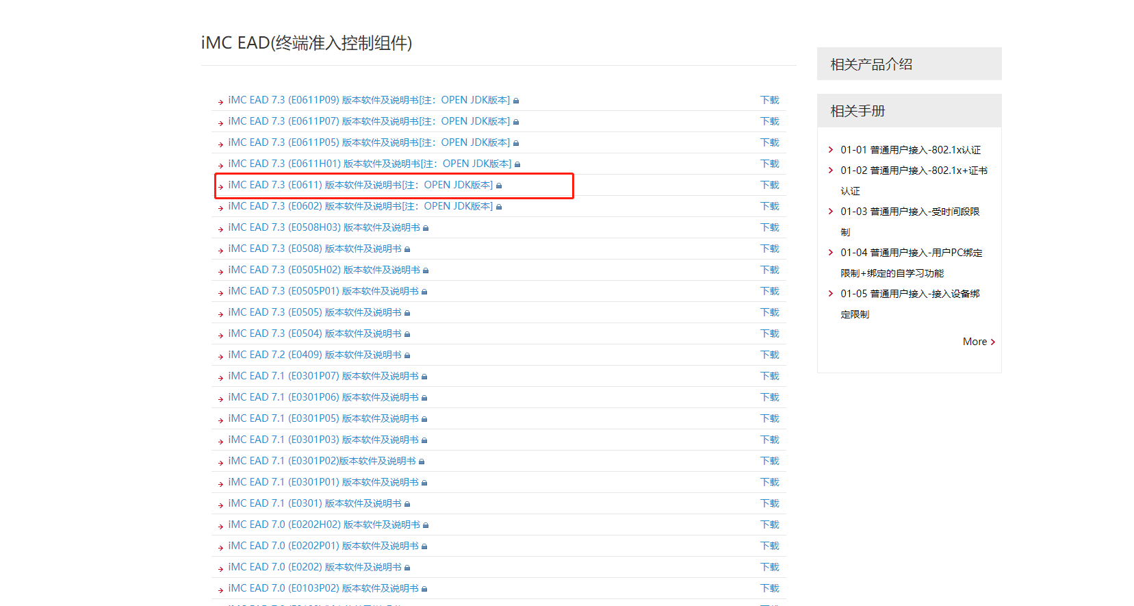This screenshot has width=1134, height=606.
Task: Open iMC EAD 7.3 (E0508H03) software link
Action: (324, 227)
